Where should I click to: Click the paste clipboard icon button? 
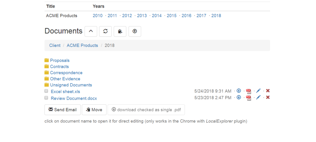click(x=120, y=31)
